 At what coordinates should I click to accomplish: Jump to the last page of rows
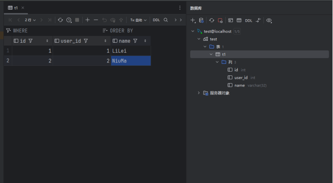(50, 20)
